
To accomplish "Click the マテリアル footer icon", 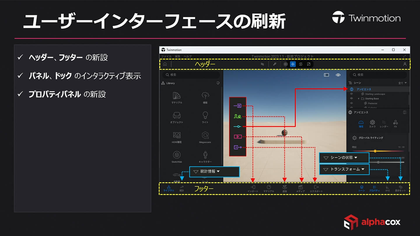I will [x=269, y=189].
